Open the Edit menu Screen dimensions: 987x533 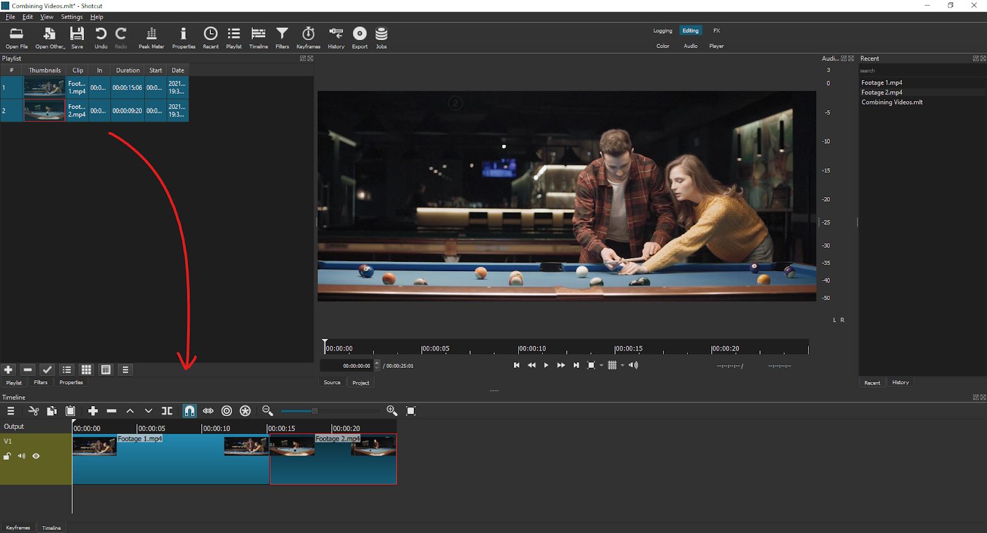pyautogui.click(x=28, y=17)
